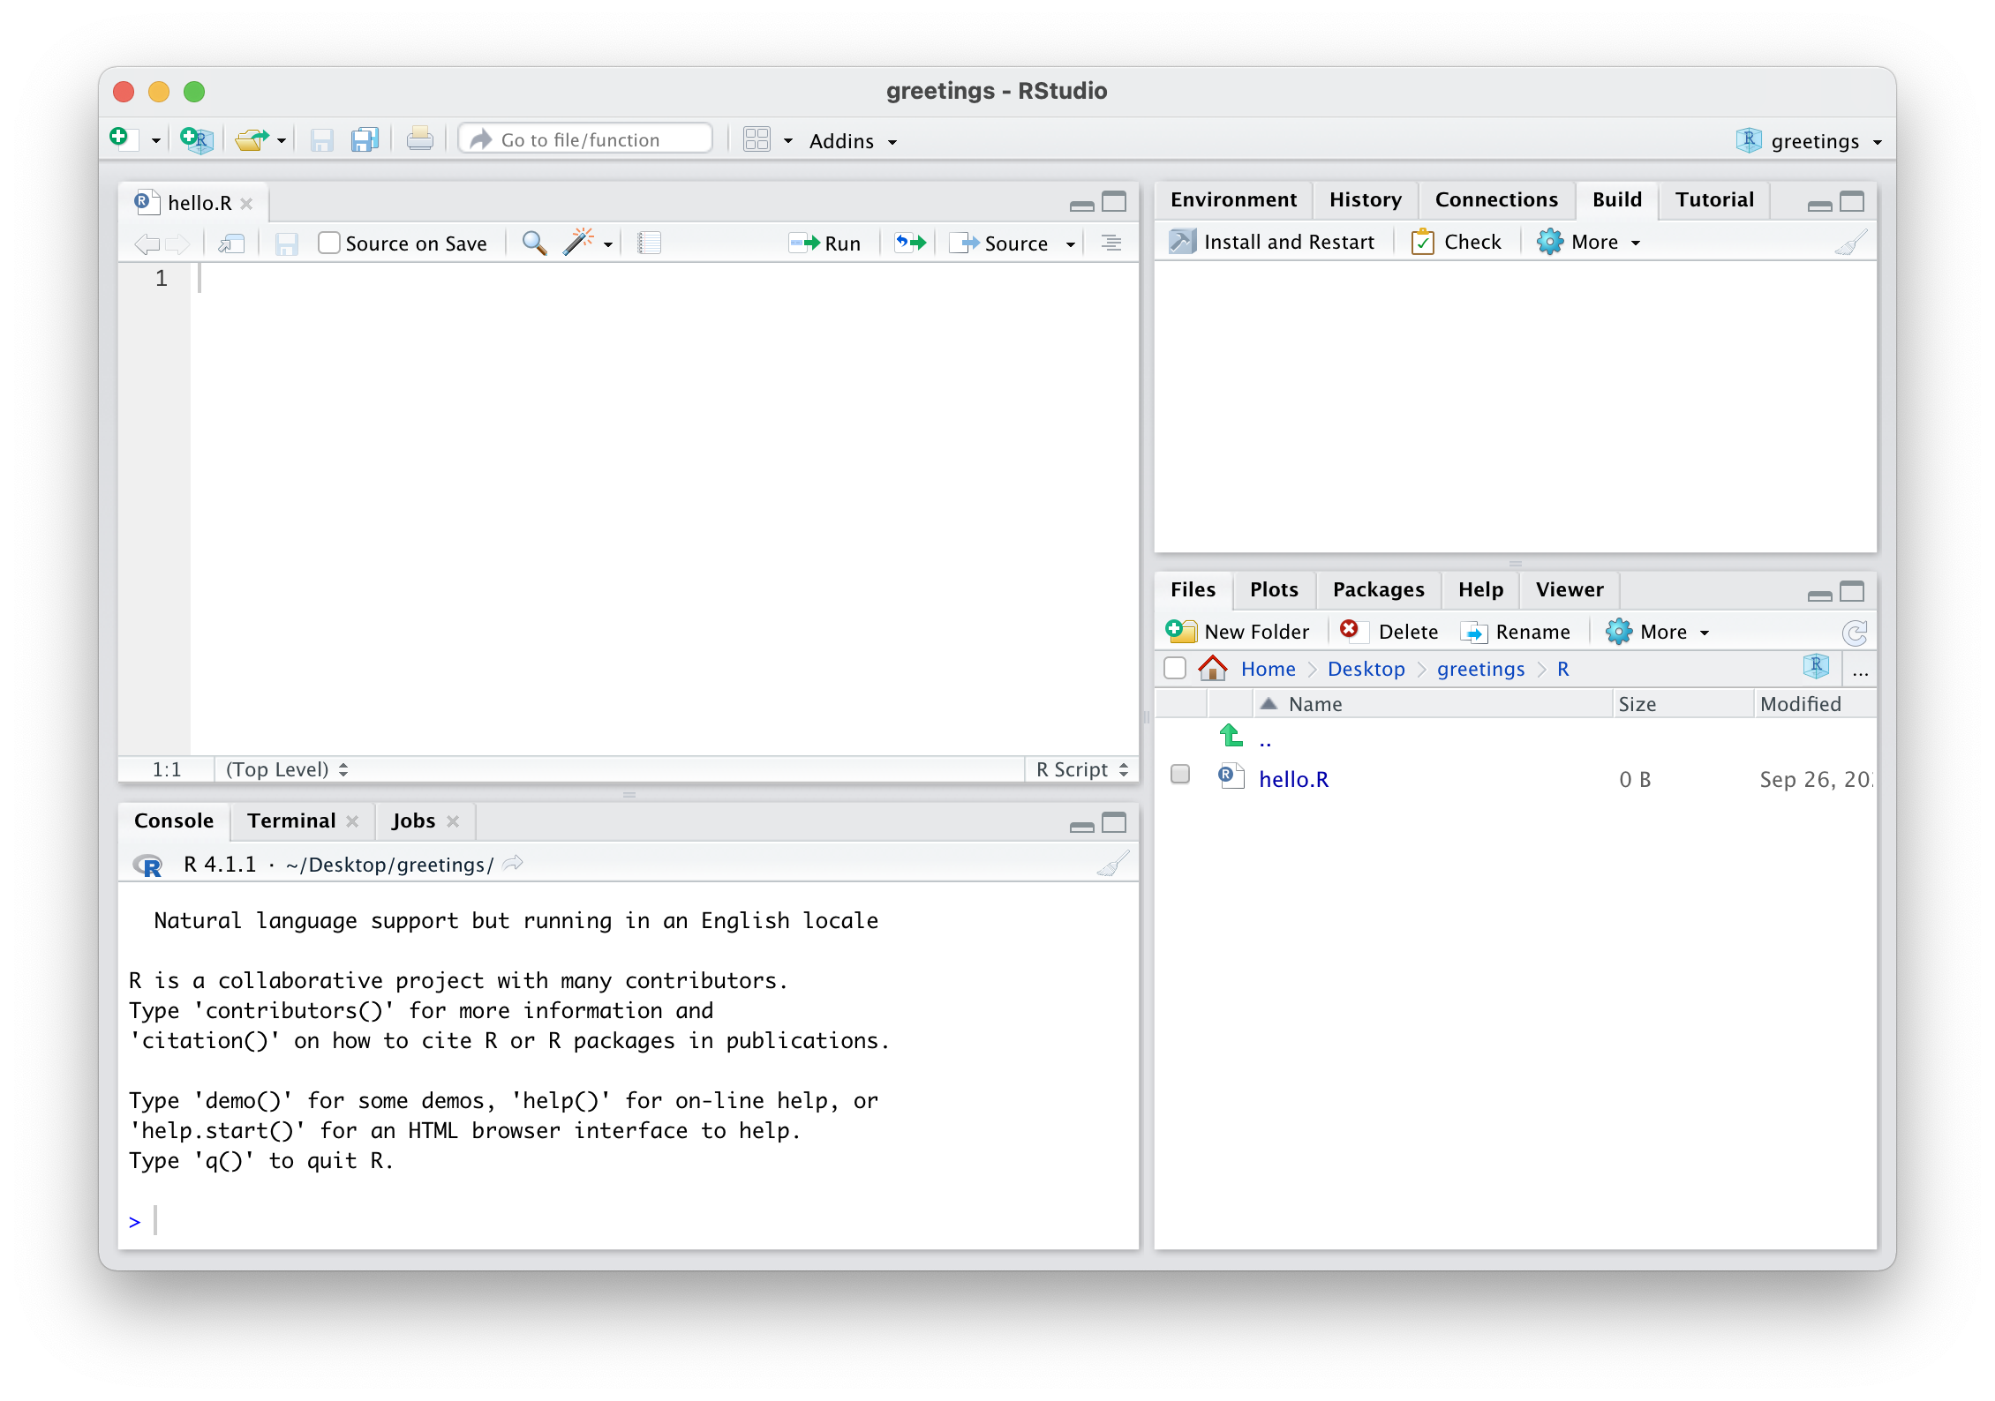Minimize the Console pane
This screenshot has height=1401, width=1995.
click(1081, 826)
